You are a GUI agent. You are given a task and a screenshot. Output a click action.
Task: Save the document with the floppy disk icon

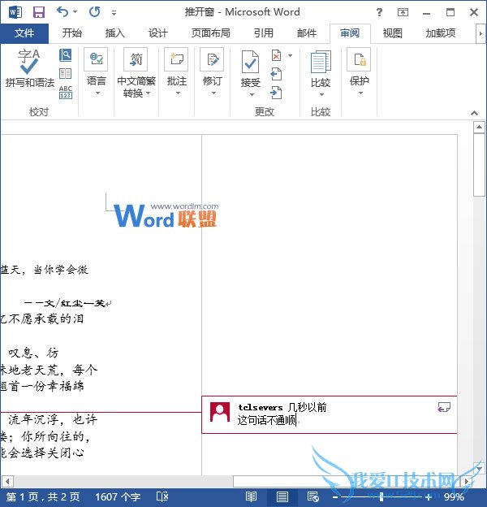39,12
